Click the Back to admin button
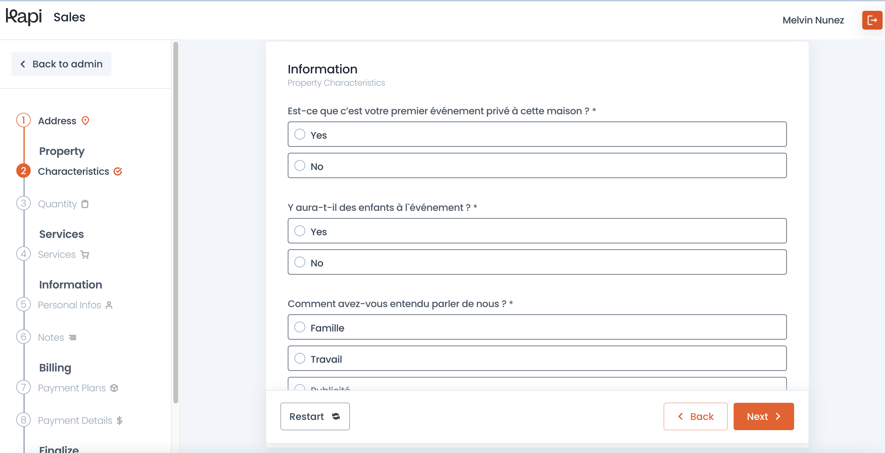This screenshot has height=453, width=885. (61, 64)
